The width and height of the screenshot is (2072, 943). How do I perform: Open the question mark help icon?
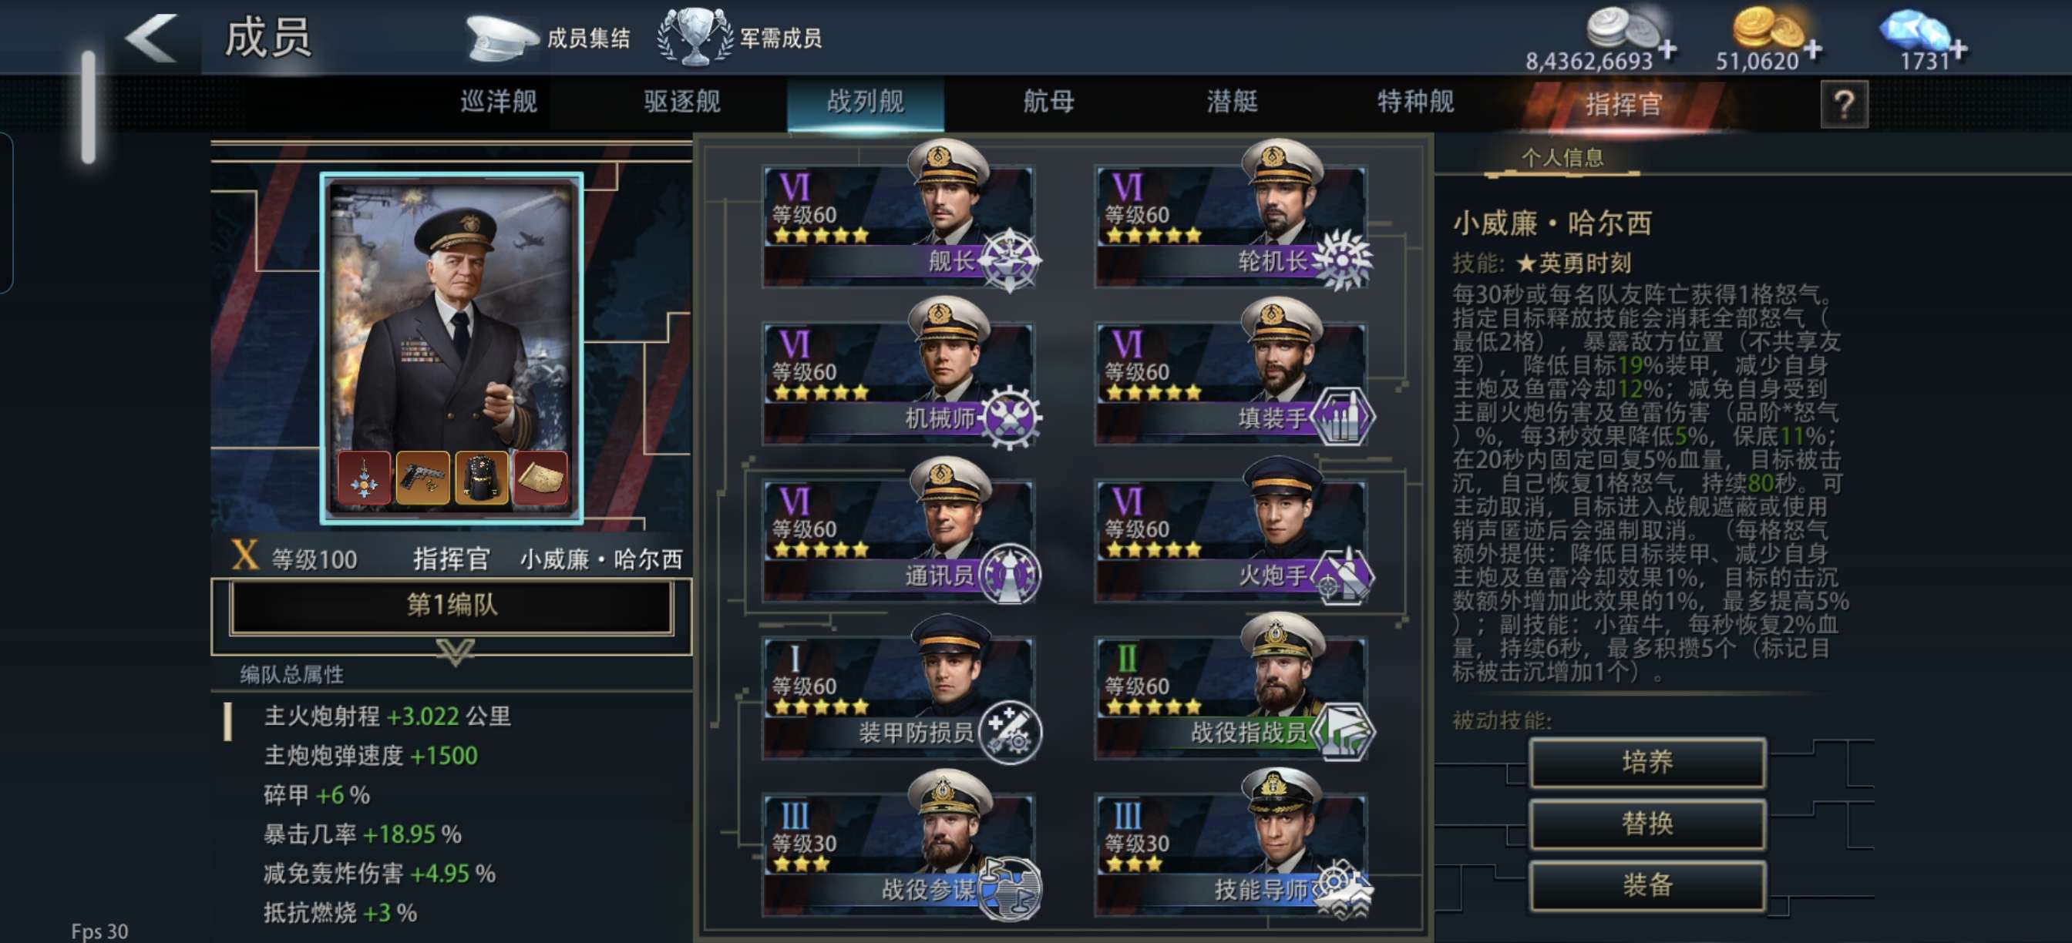(x=1845, y=104)
